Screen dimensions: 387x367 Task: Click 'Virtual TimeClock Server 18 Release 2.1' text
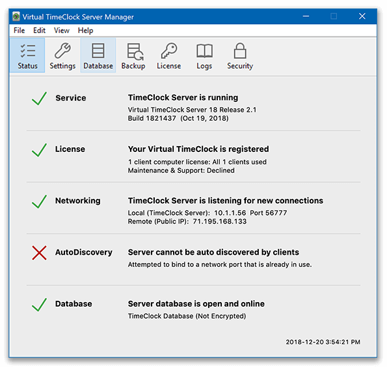tap(192, 110)
